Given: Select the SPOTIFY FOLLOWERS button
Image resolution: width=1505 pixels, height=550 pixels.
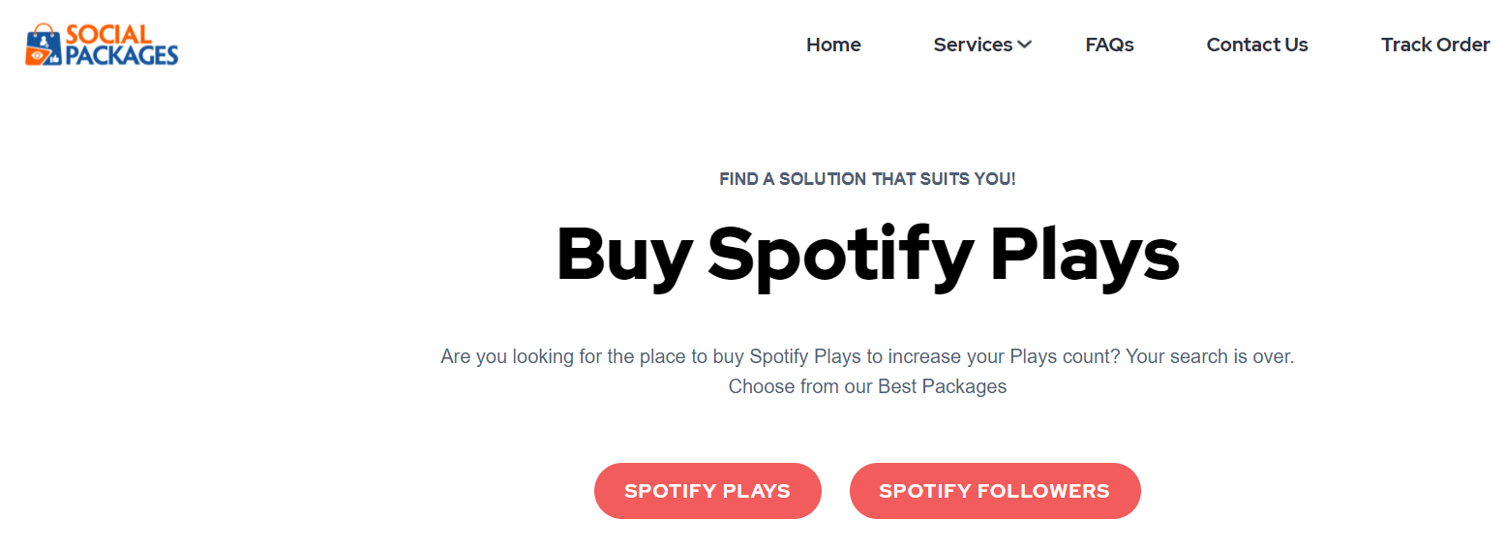Looking at the screenshot, I should (x=995, y=491).
